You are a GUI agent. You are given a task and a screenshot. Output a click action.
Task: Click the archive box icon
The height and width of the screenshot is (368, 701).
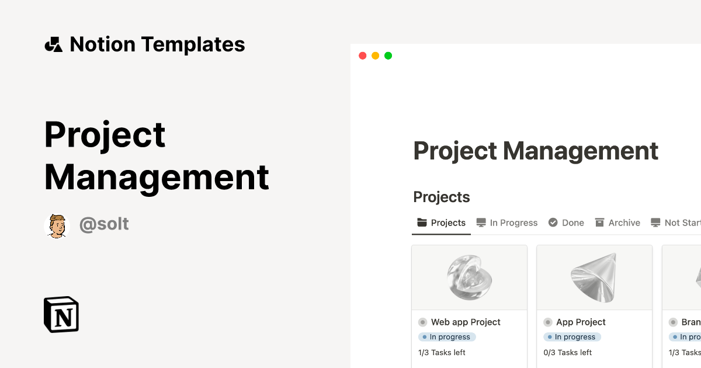[x=599, y=223]
